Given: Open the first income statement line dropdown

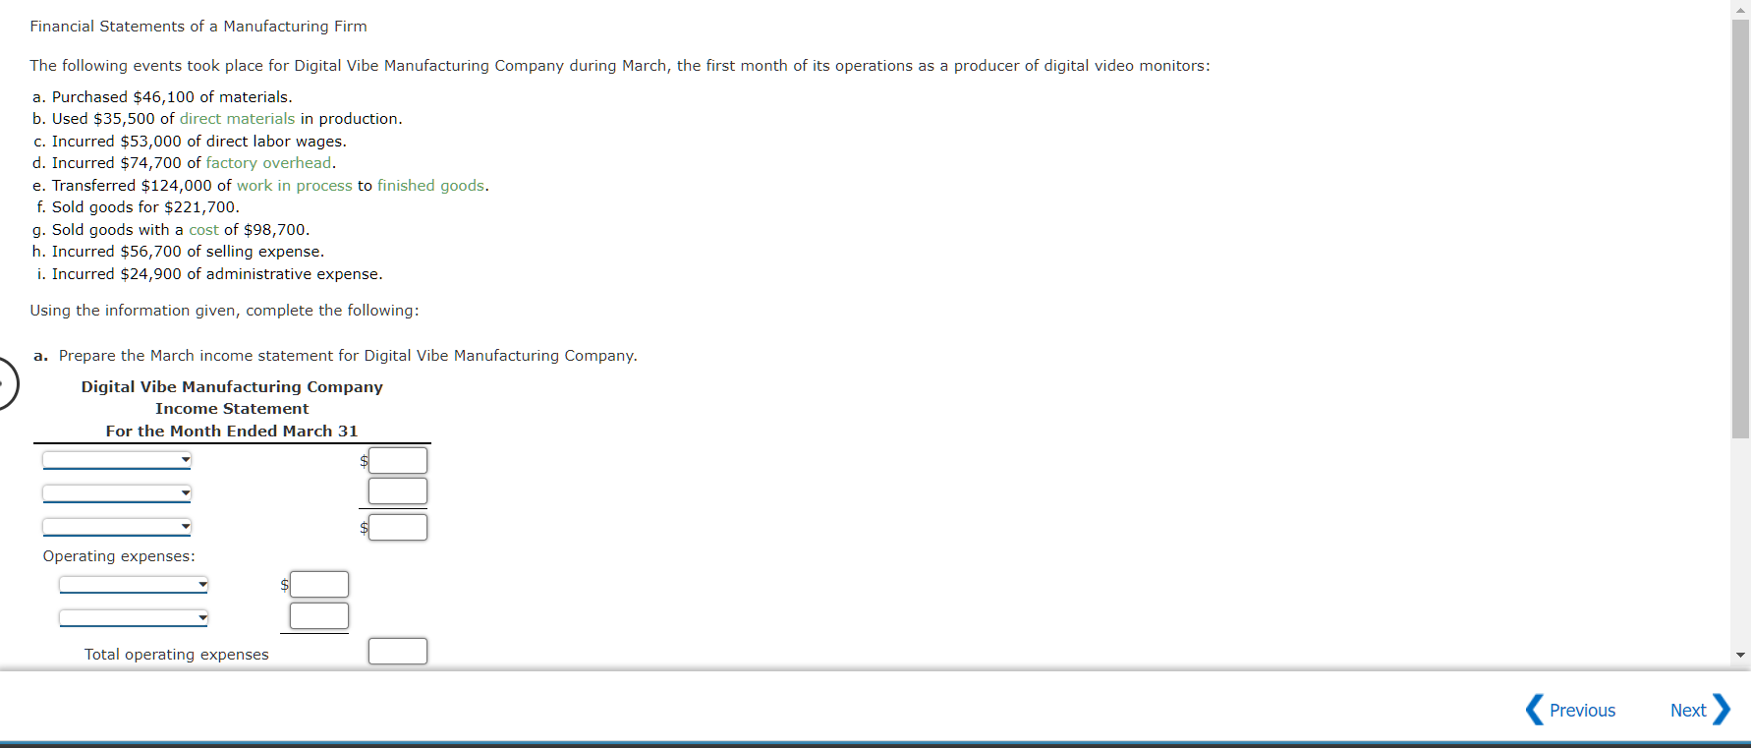Looking at the screenshot, I should [117, 459].
